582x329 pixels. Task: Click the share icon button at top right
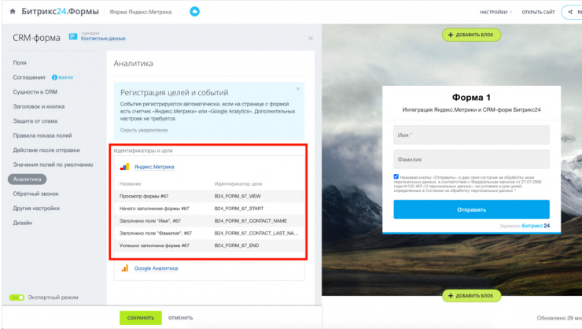pos(572,12)
